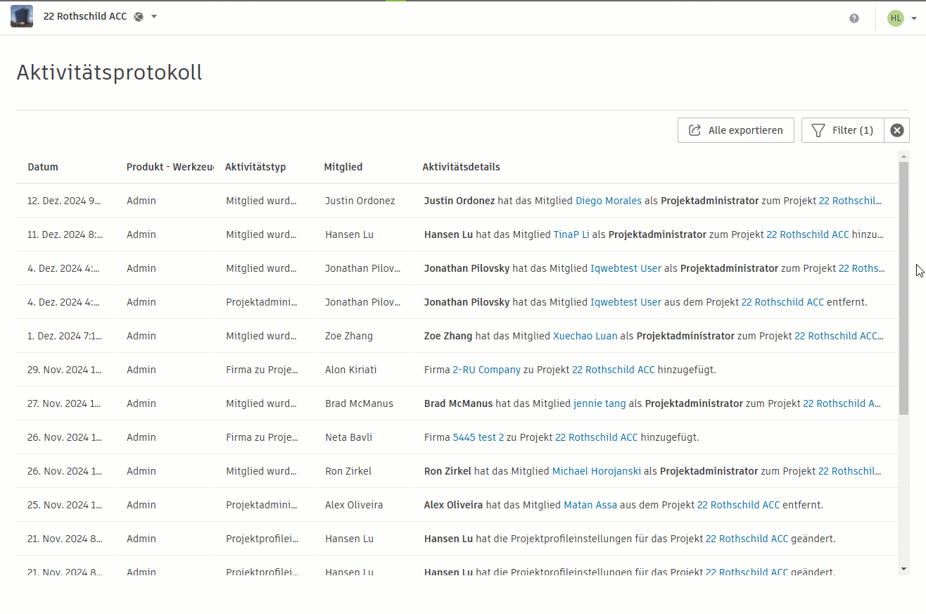
Task: Clear the active filter with X icon
Action: point(896,130)
